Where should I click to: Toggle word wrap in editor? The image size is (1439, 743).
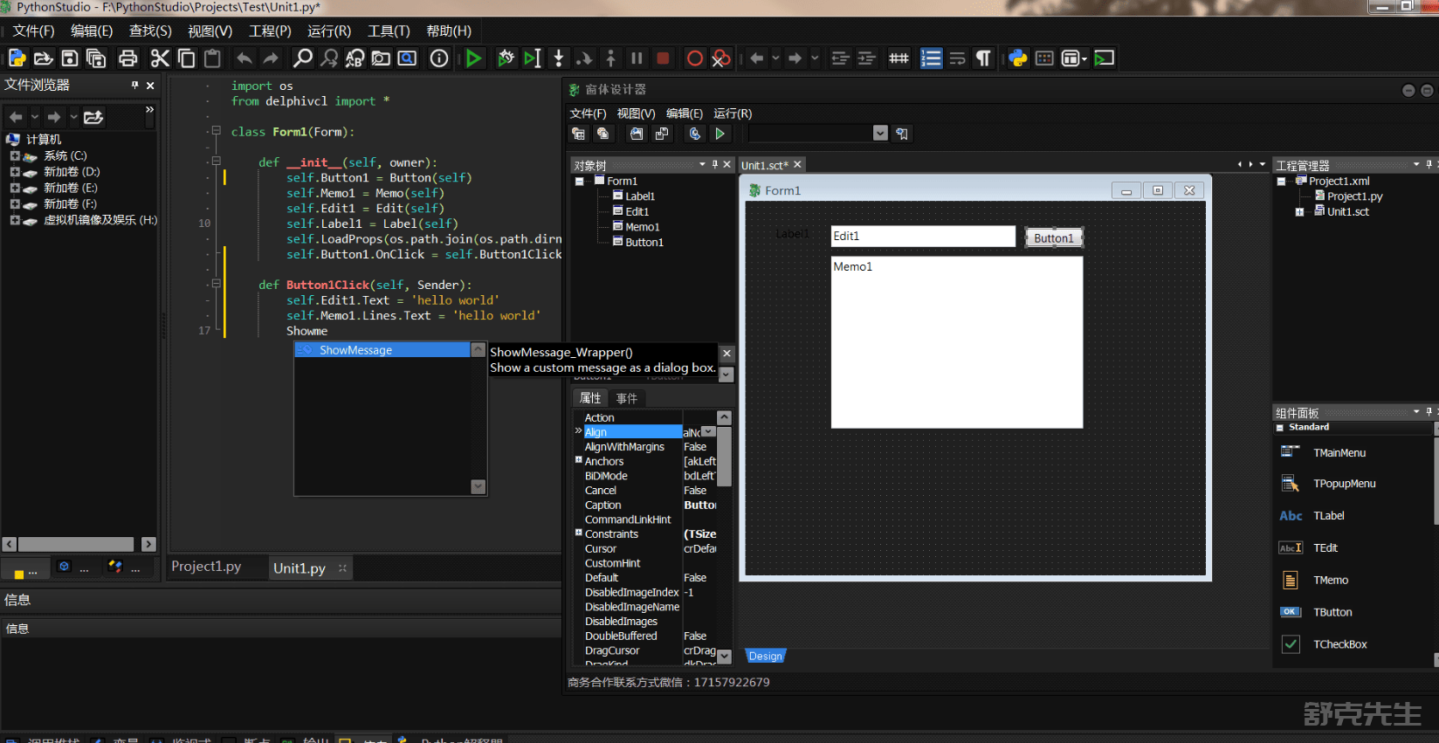957,58
